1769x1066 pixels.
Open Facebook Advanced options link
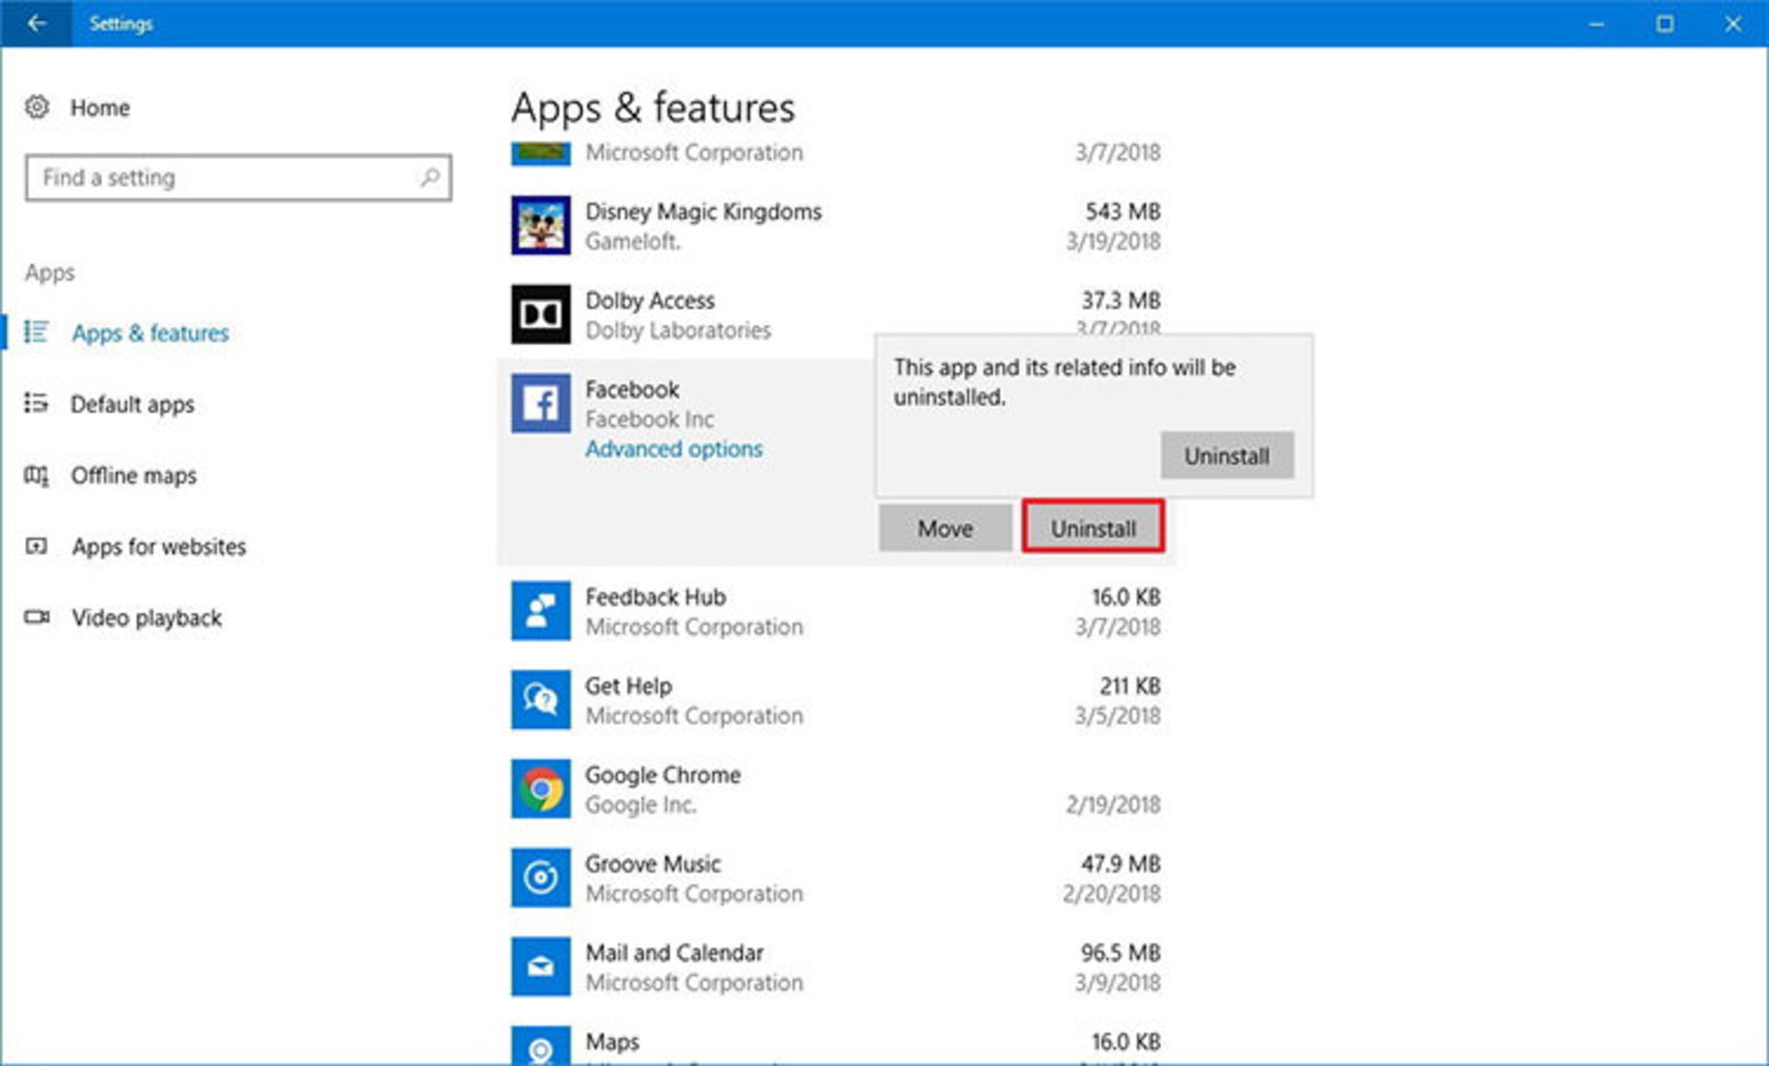674,449
